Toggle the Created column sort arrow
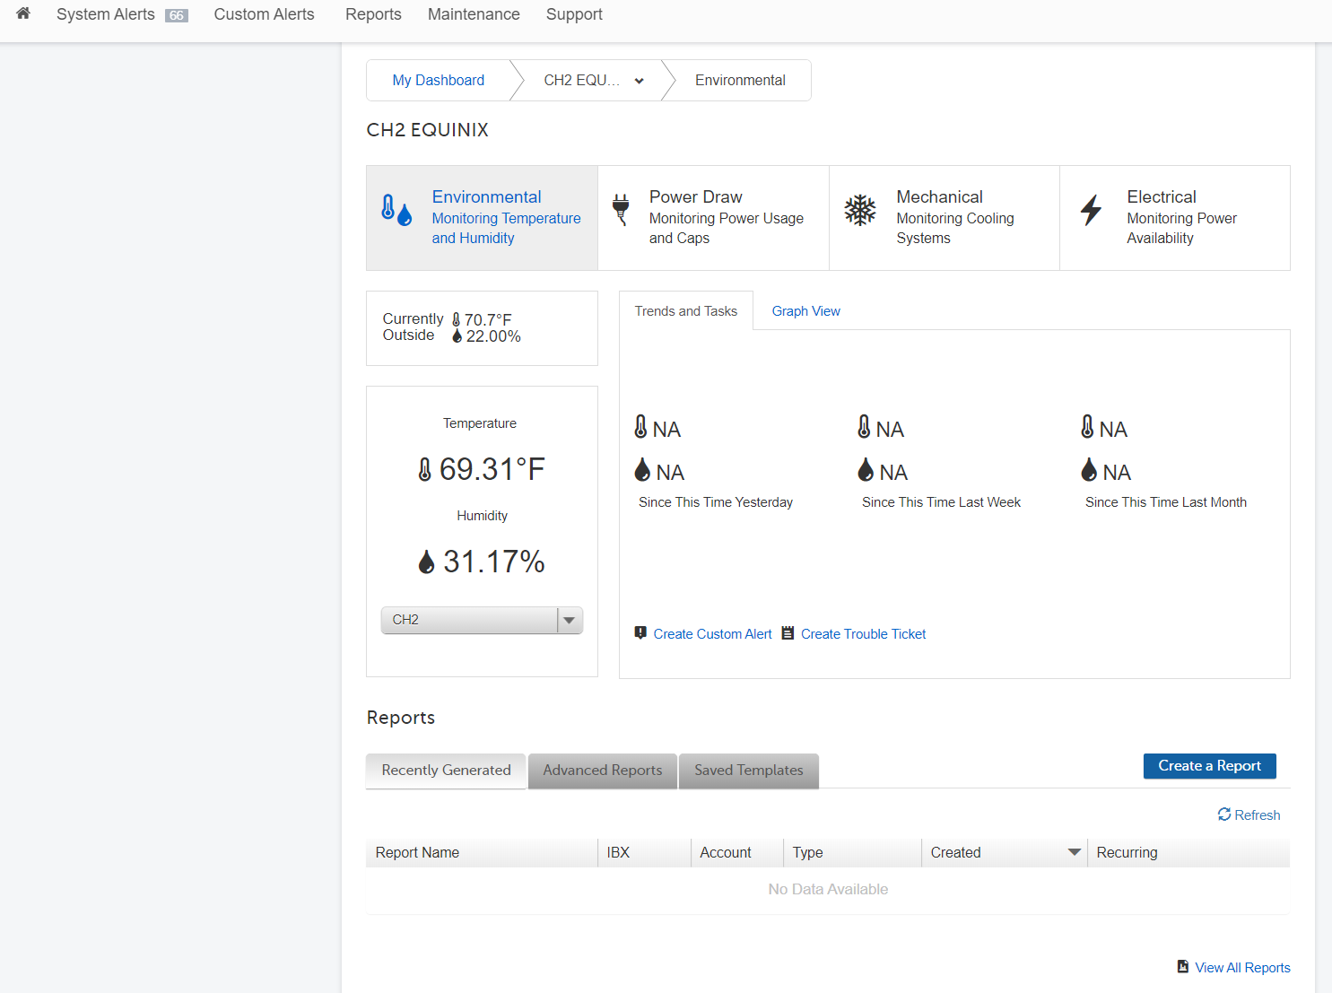Screen dimensions: 1332x993 [x=1074, y=852]
